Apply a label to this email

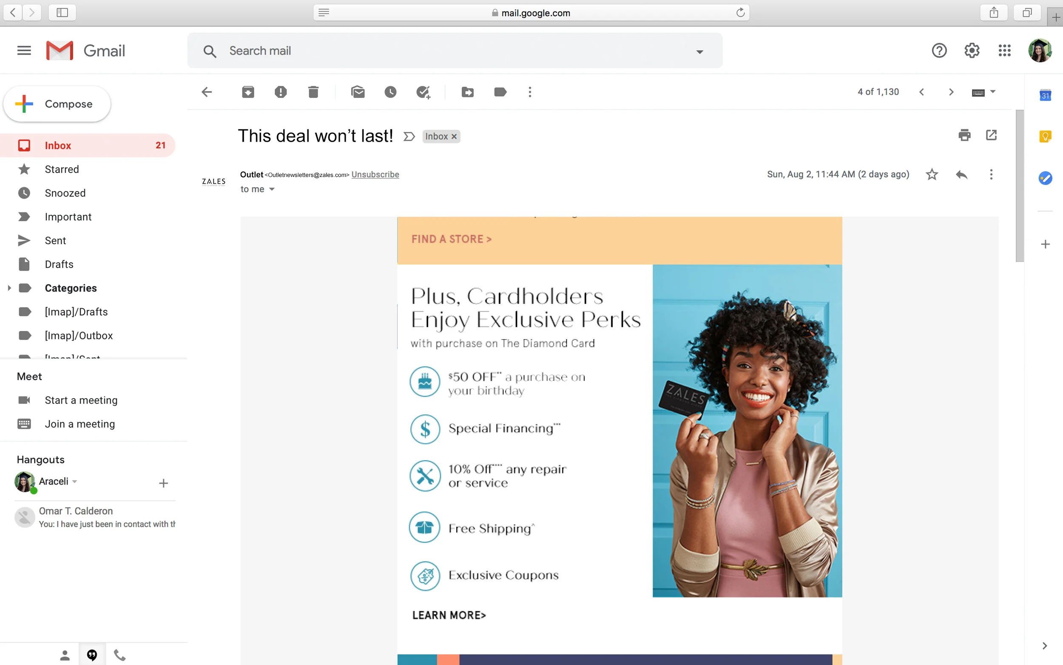500,92
